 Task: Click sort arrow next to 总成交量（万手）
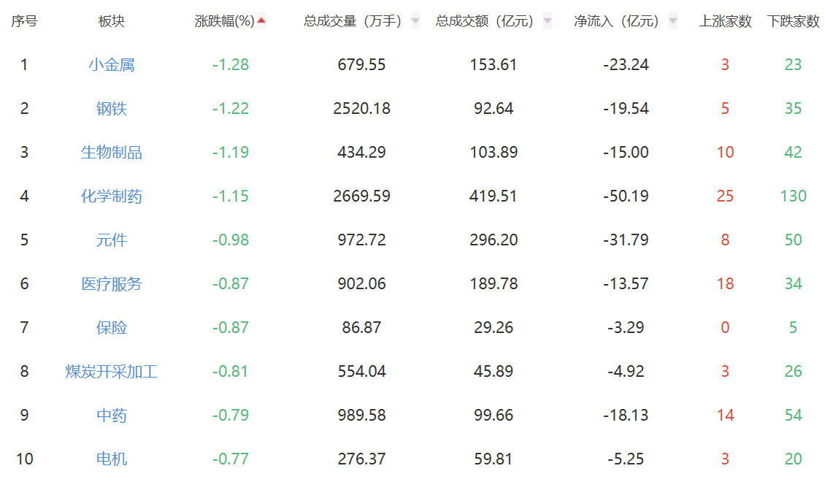pyautogui.click(x=415, y=21)
